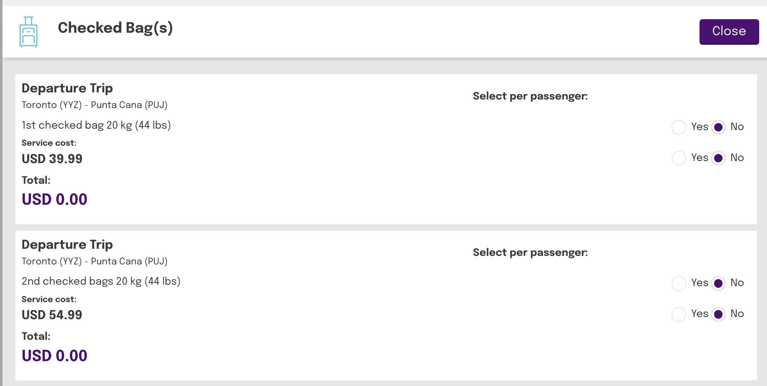Click the second bag's USD 0.00 total
Viewport: 767px width, 386px height.
pos(54,355)
